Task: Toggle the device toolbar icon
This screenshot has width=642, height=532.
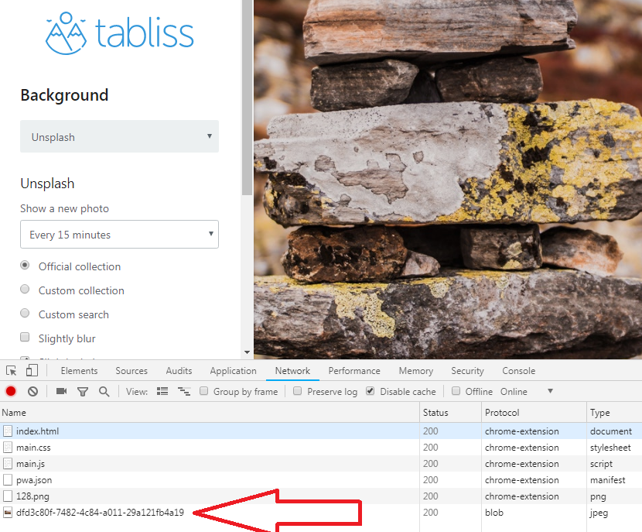Action: [32, 370]
